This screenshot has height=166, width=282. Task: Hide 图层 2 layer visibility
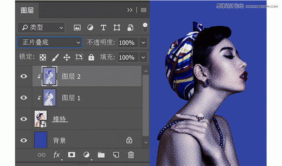24,76
